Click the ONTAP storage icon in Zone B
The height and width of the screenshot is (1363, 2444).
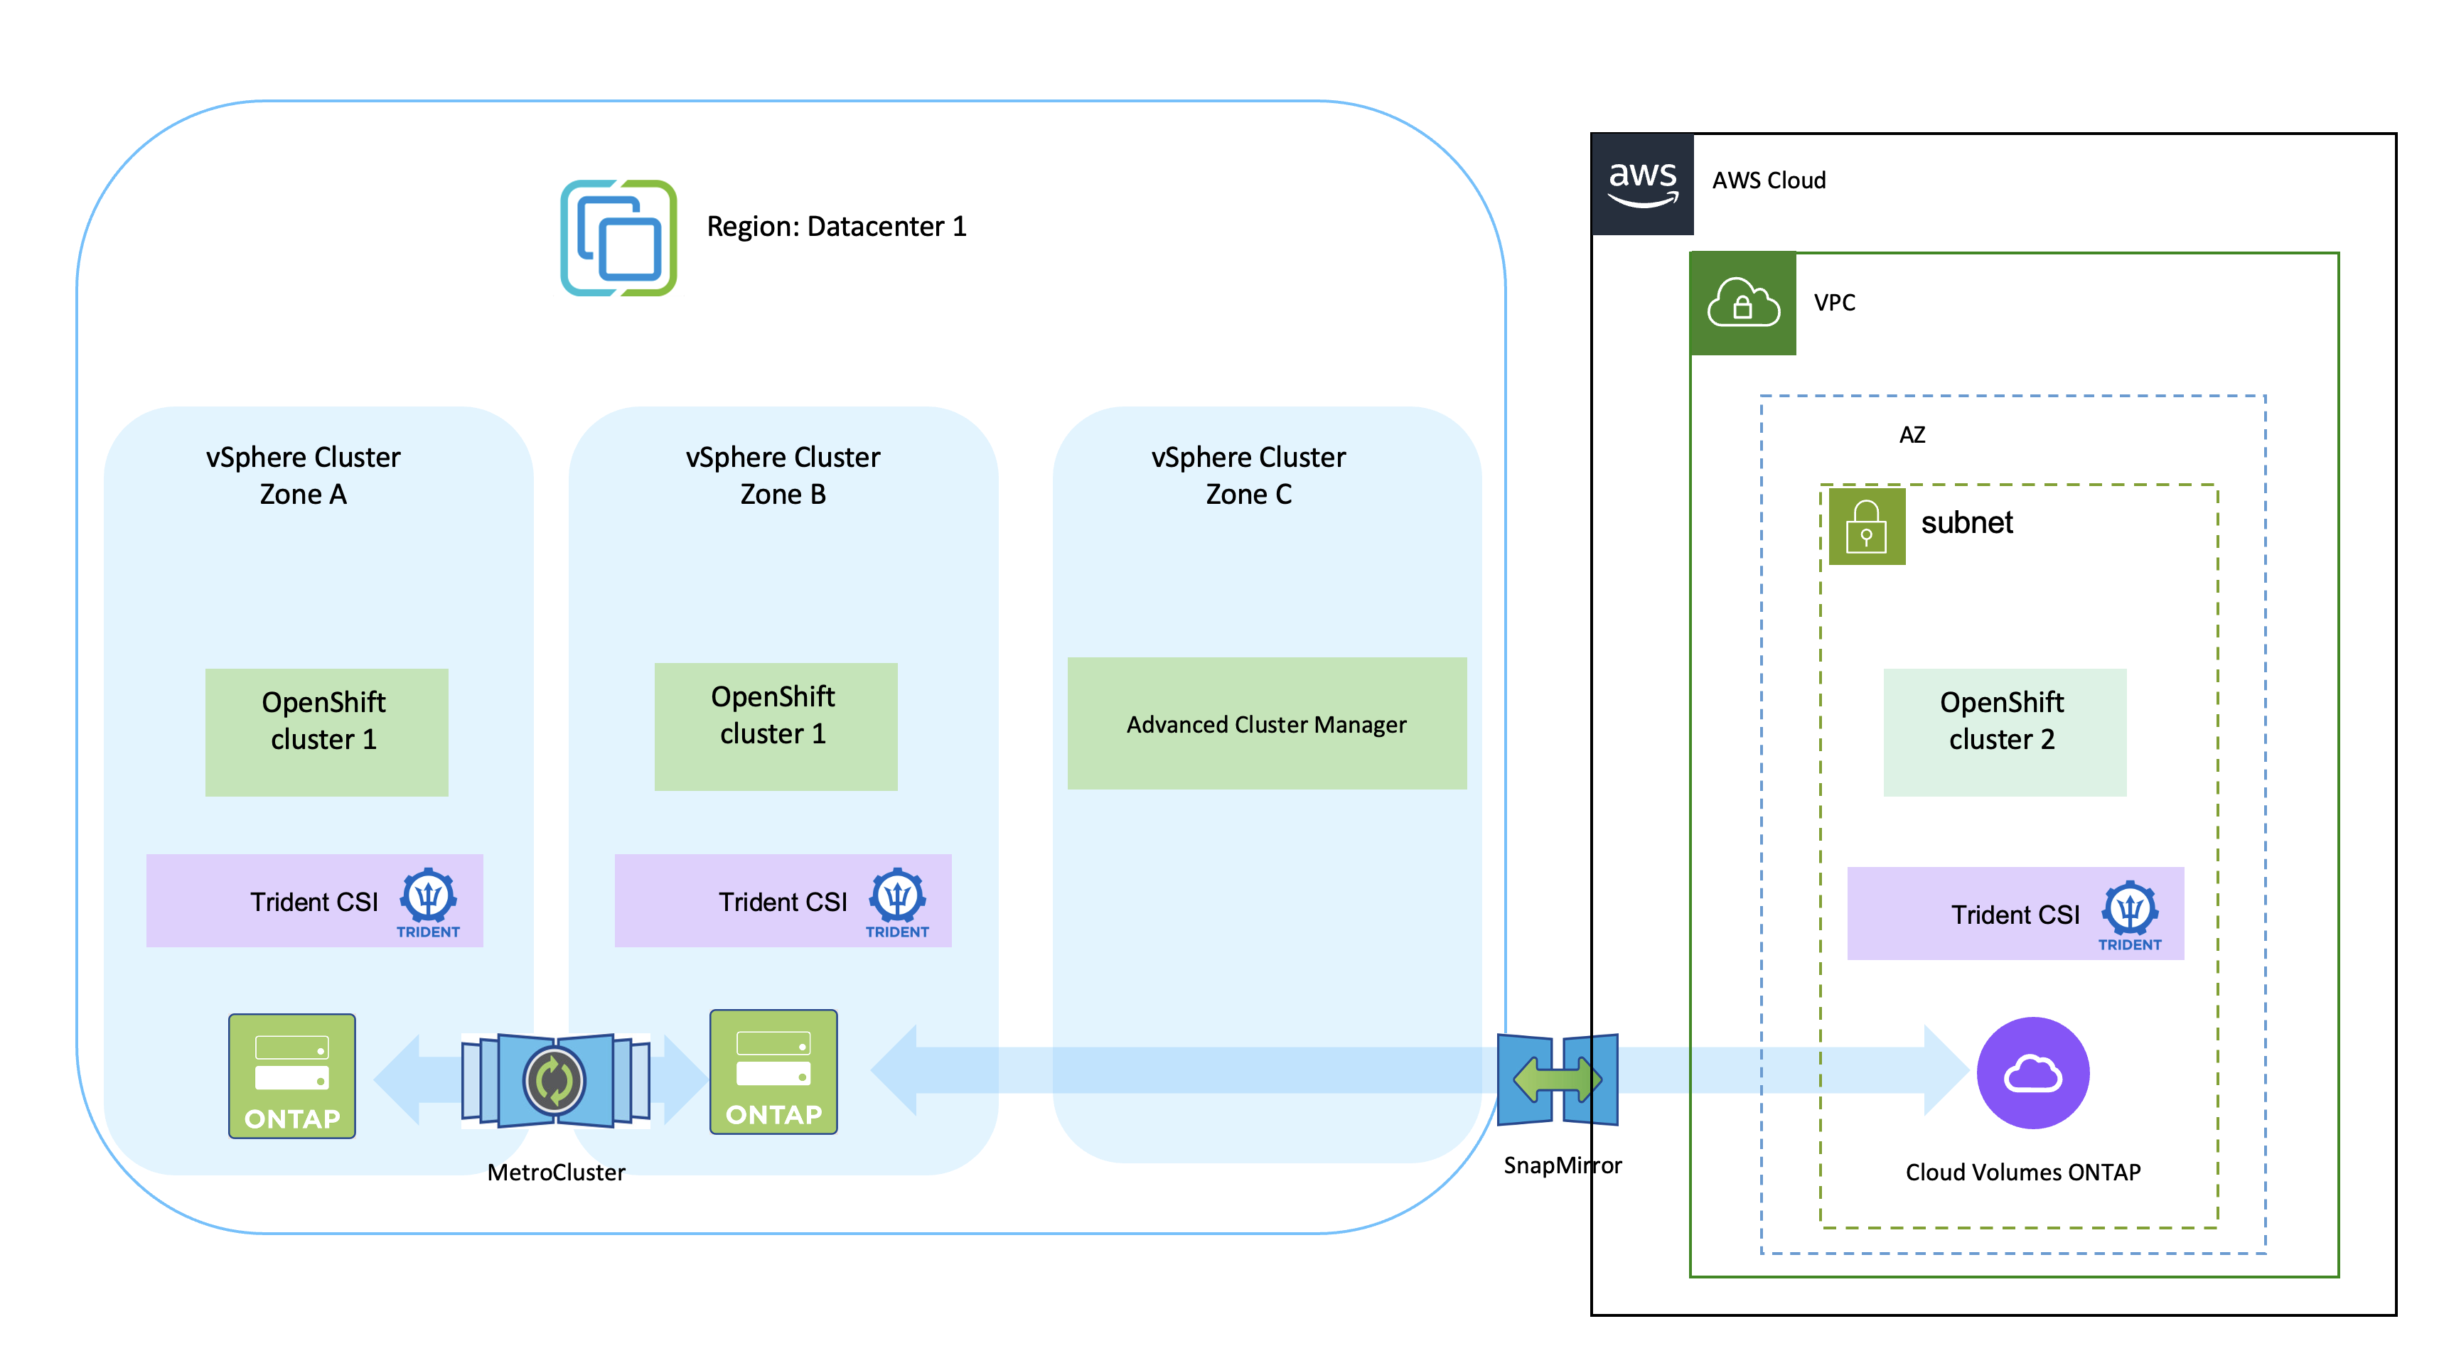(x=773, y=1071)
